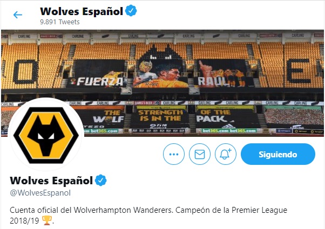The height and width of the screenshot is (229, 325).
Task: Click the verified badge beside profile name
Action: pos(101,180)
